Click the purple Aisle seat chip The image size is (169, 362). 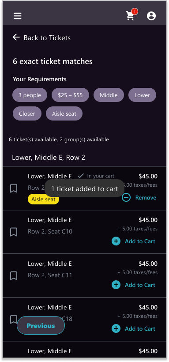(64, 113)
